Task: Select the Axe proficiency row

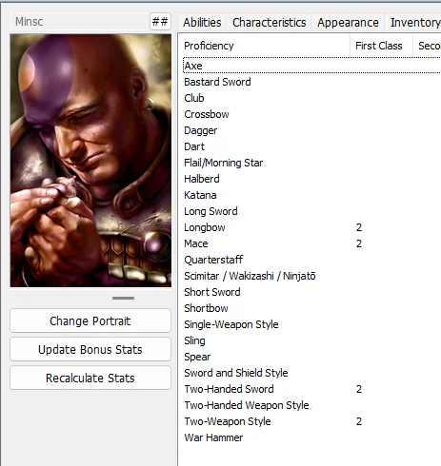Action: tap(311, 66)
